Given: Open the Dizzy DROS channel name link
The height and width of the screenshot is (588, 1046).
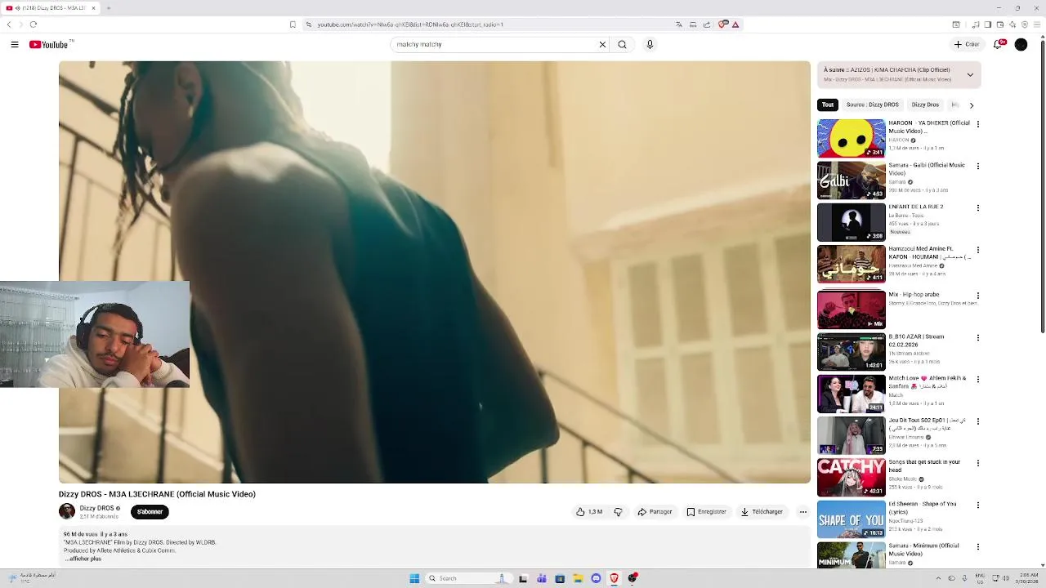Looking at the screenshot, I should tap(96, 508).
